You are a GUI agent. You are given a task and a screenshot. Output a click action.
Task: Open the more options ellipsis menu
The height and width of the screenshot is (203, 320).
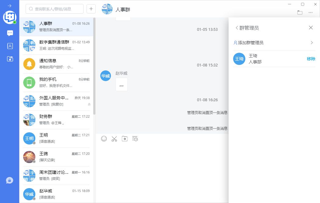(311, 12)
